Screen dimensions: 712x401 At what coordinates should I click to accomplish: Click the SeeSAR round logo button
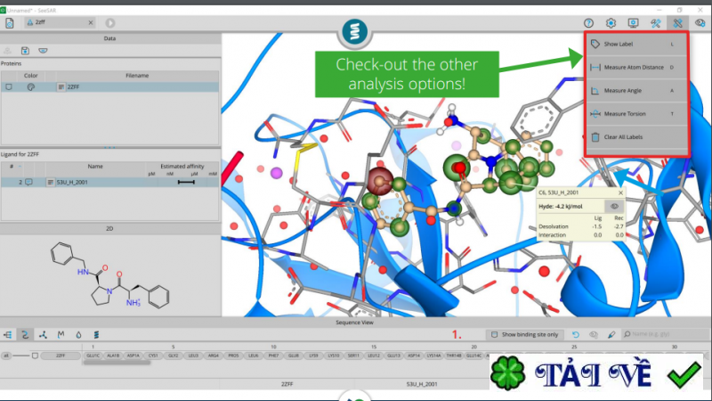[x=354, y=32]
